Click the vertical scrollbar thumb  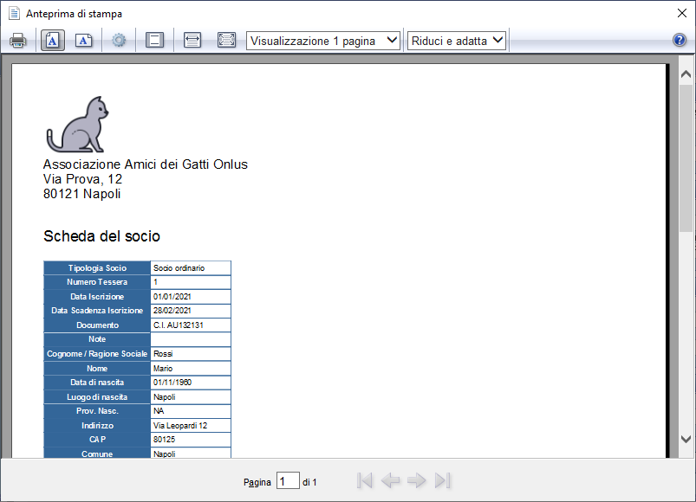[x=686, y=158]
